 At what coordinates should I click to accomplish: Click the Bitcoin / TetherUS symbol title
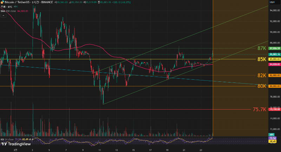(17, 2)
